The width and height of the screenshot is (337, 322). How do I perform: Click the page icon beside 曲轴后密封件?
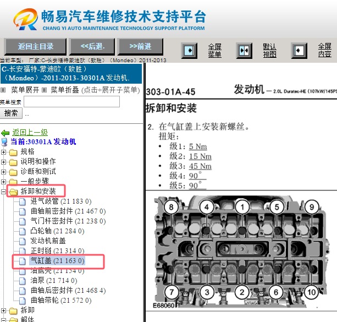pyautogui.click(x=22, y=291)
